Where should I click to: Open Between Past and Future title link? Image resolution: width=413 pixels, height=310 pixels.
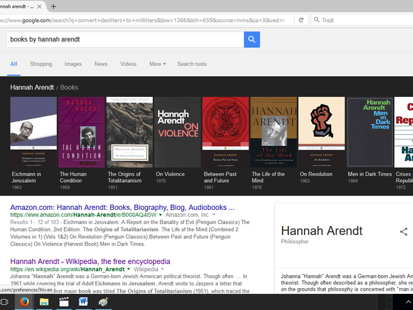(220, 178)
